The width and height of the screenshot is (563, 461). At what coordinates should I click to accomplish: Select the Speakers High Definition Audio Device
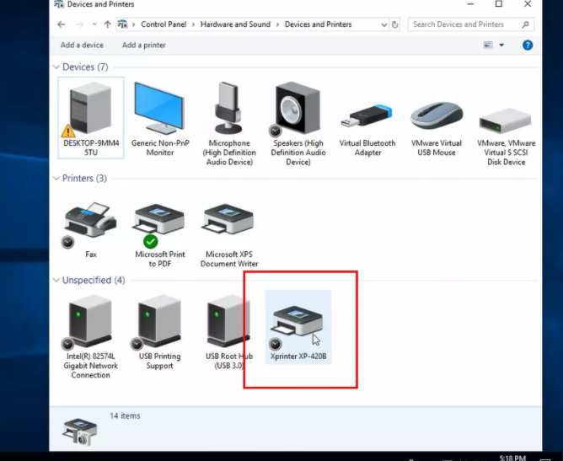click(298, 122)
